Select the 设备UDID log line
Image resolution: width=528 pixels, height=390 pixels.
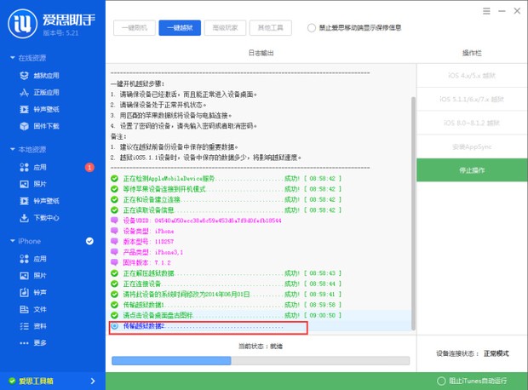click(x=196, y=221)
